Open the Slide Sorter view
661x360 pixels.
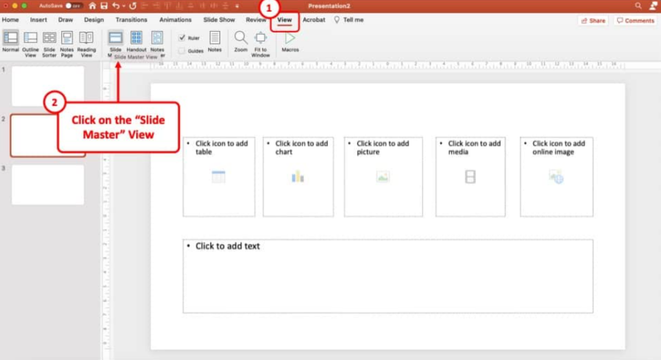coord(49,39)
